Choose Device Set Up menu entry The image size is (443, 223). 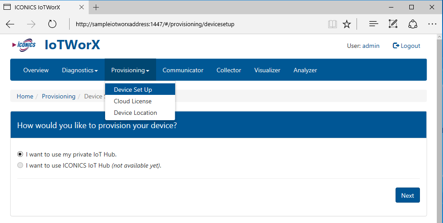(x=133, y=90)
